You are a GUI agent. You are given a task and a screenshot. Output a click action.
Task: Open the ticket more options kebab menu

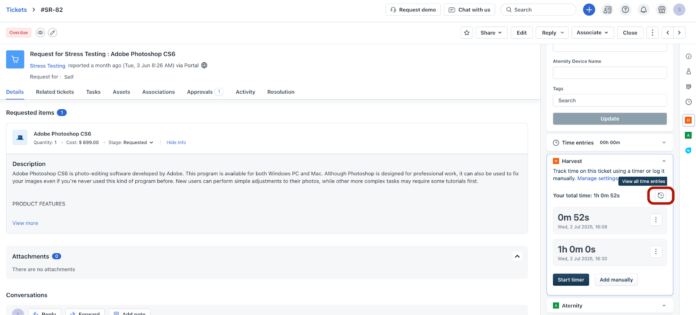click(652, 33)
